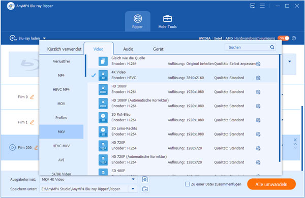Open the Ripper module tab
Viewport: 305px width, 198px height.
pos(138,21)
